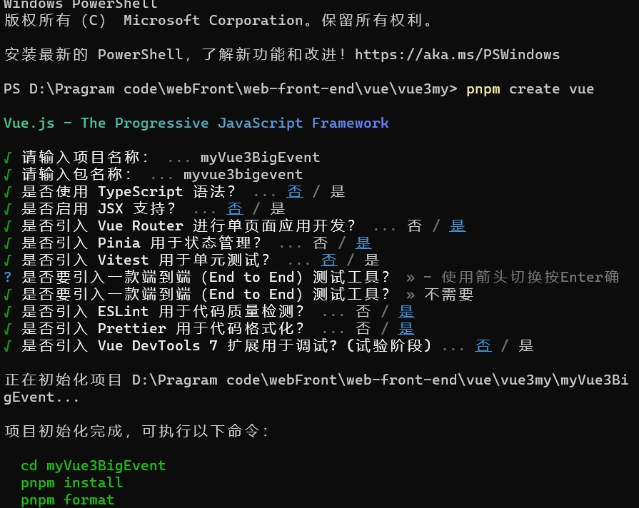Choose '否' for Vitest unit testing

tap(329, 260)
